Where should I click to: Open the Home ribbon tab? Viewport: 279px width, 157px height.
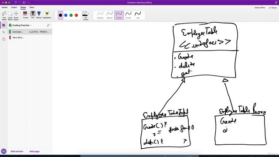[x=5, y=7]
